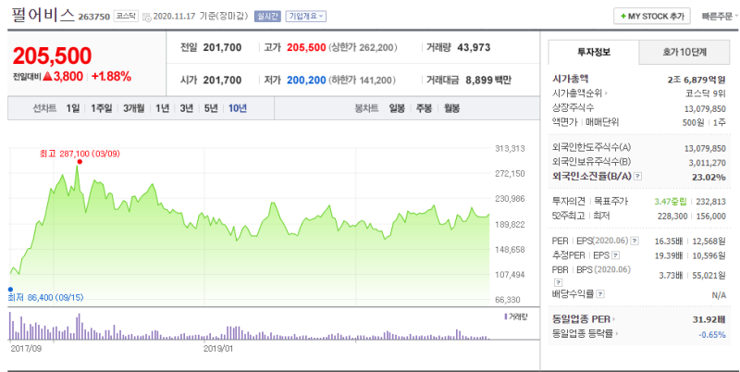Screen dimensions: 740x372
Task: Select the 1년 chart period
Action: click(x=163, y=108)
